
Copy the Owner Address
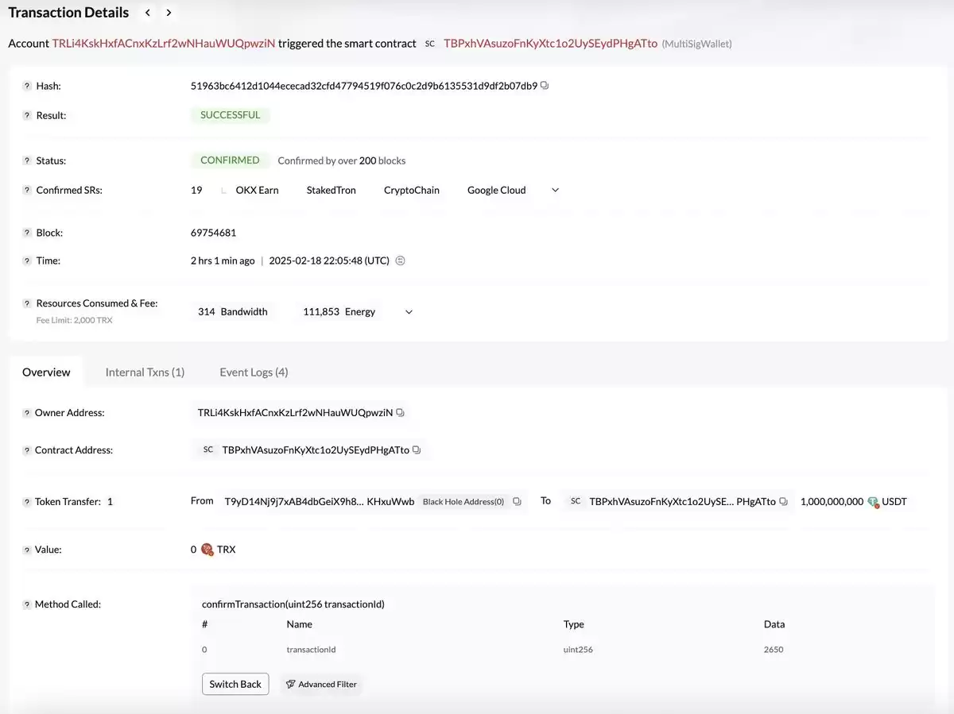tap(400, 412)
